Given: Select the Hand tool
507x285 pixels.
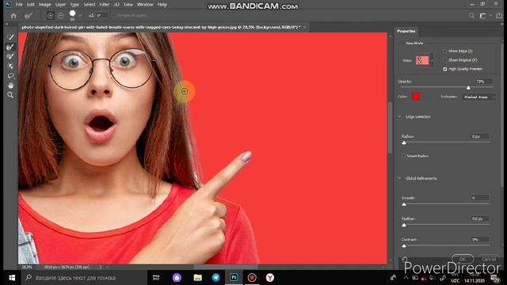Looking at the screenshot, I should point(10,85).
